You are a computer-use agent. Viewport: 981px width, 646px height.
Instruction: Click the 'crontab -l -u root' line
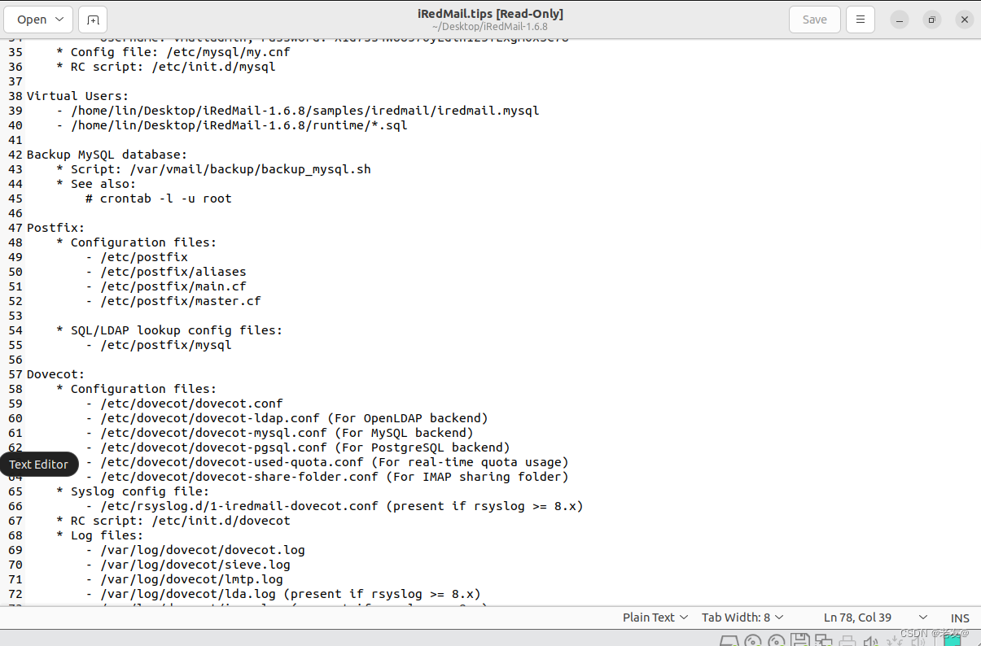point(158,199)
